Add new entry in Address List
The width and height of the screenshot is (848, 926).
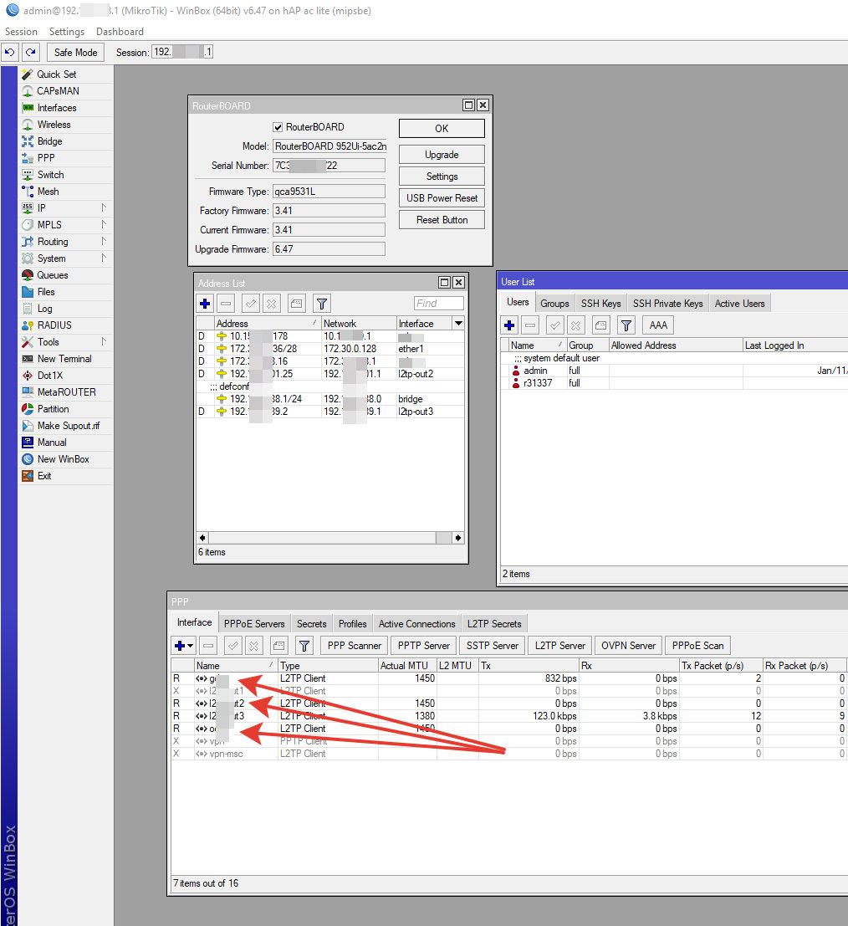(x=206, y=304)
